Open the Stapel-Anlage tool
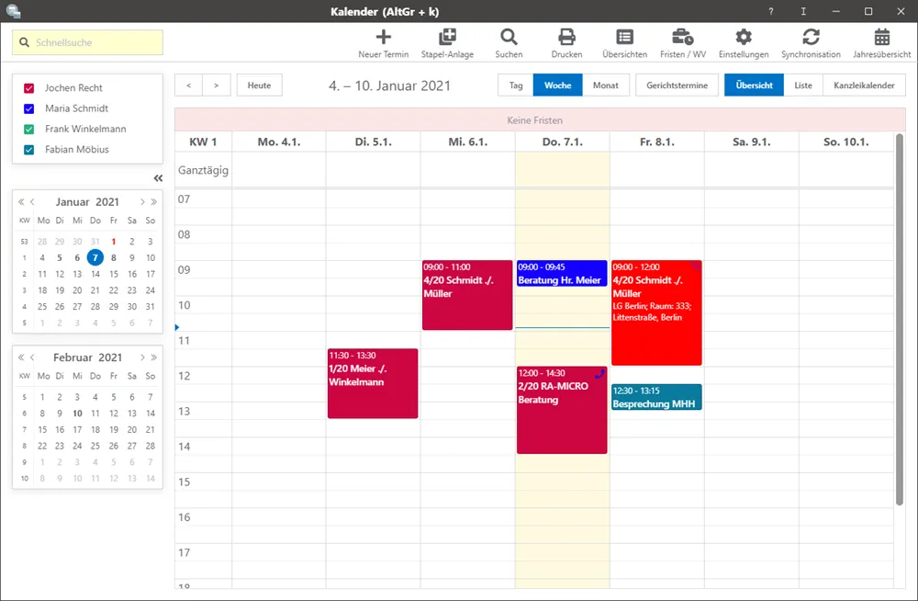918x601 pixels. point(448,41)
